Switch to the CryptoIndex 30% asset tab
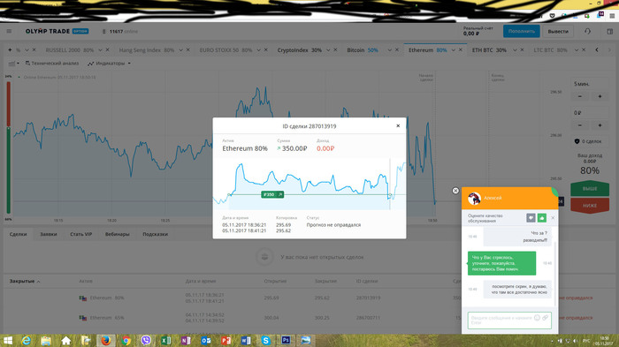Viewport: 619px width, 347px height. pyautogui.click(x=299, y=50)
